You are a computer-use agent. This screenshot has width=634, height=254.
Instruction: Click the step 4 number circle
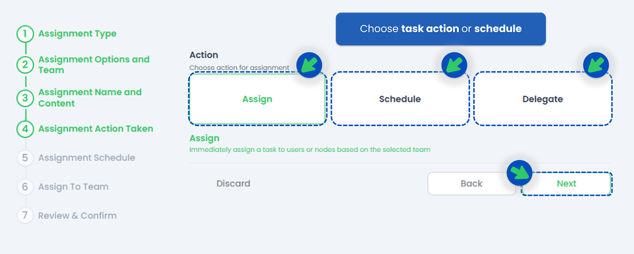coord(25,129)
